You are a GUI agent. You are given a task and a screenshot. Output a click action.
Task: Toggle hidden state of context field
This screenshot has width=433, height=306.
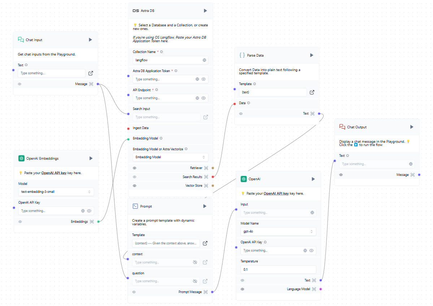pyautogui.click(x=195, y=262)
